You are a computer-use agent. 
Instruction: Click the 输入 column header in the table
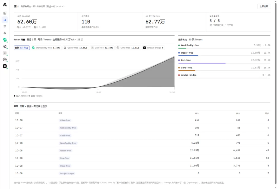tap(197, 113)
